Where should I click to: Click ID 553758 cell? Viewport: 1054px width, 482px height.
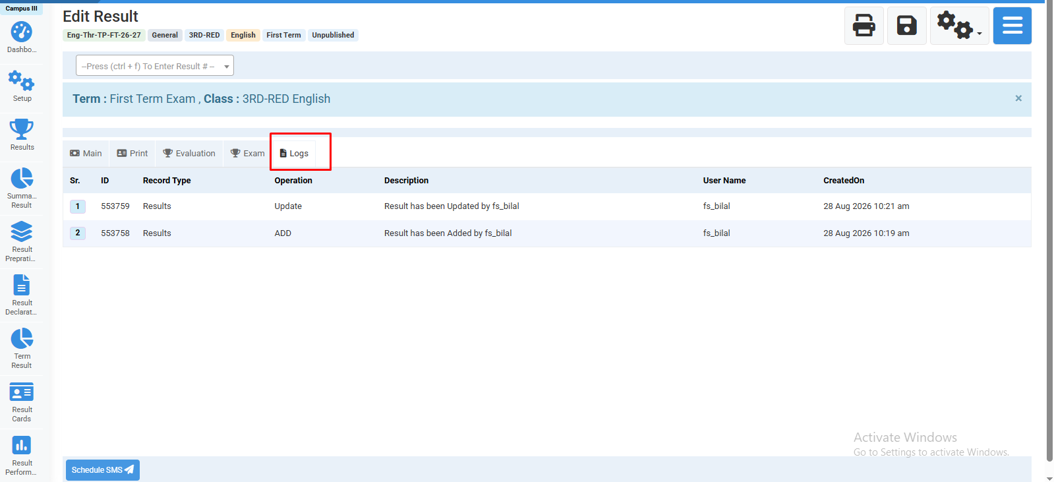[115, 233]
